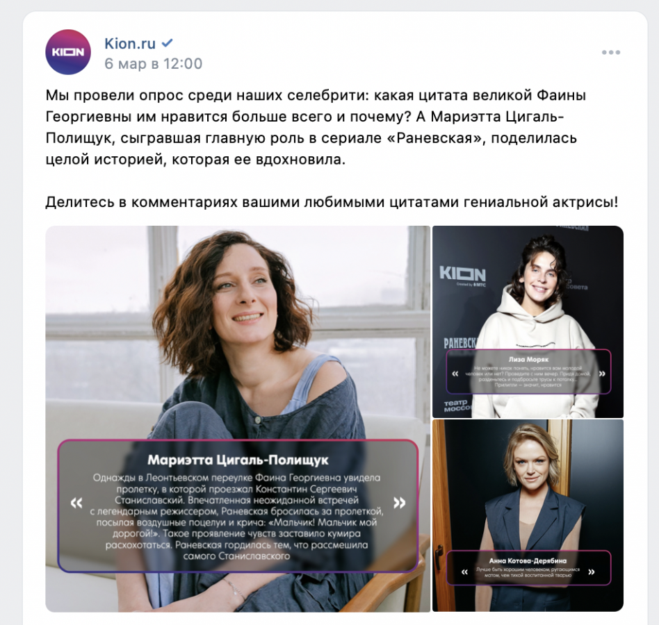659x625 pixels.
Task: Open the Анна Котова-Дерябина photo thumbnail
Action: click(x=528, y=515)
